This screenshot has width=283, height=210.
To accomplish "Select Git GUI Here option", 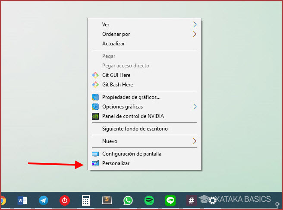I will coord(116,75).
